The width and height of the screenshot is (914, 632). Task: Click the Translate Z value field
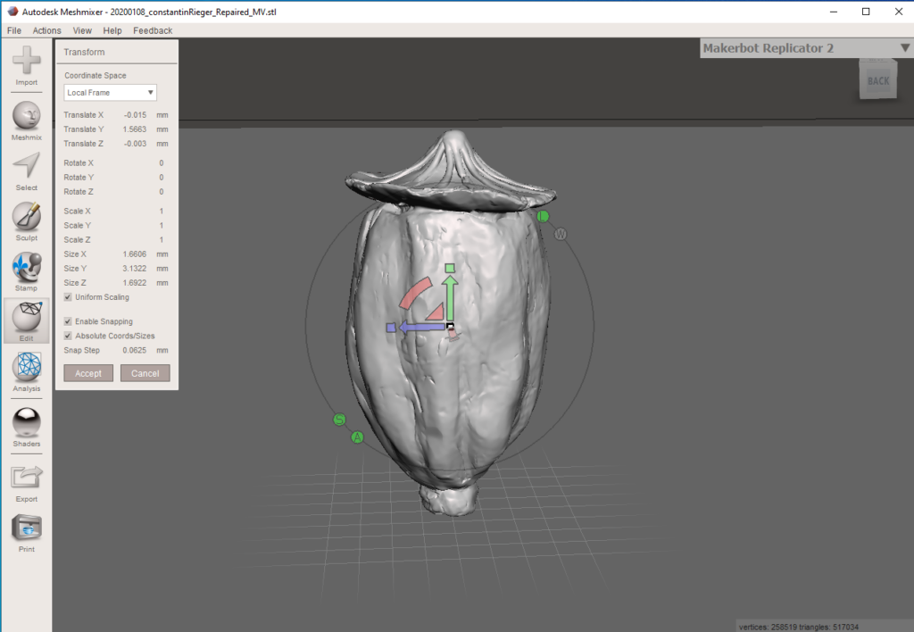pyautogui.click(x=135, y=144)
